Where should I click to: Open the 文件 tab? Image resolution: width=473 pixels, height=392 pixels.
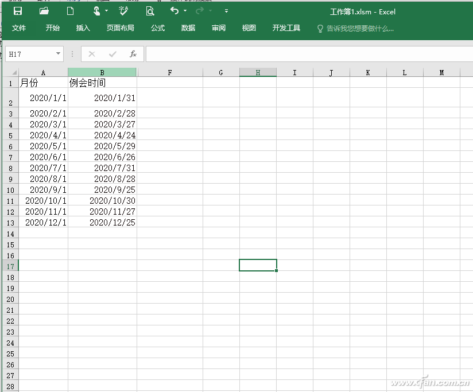(x=19, y=28)
